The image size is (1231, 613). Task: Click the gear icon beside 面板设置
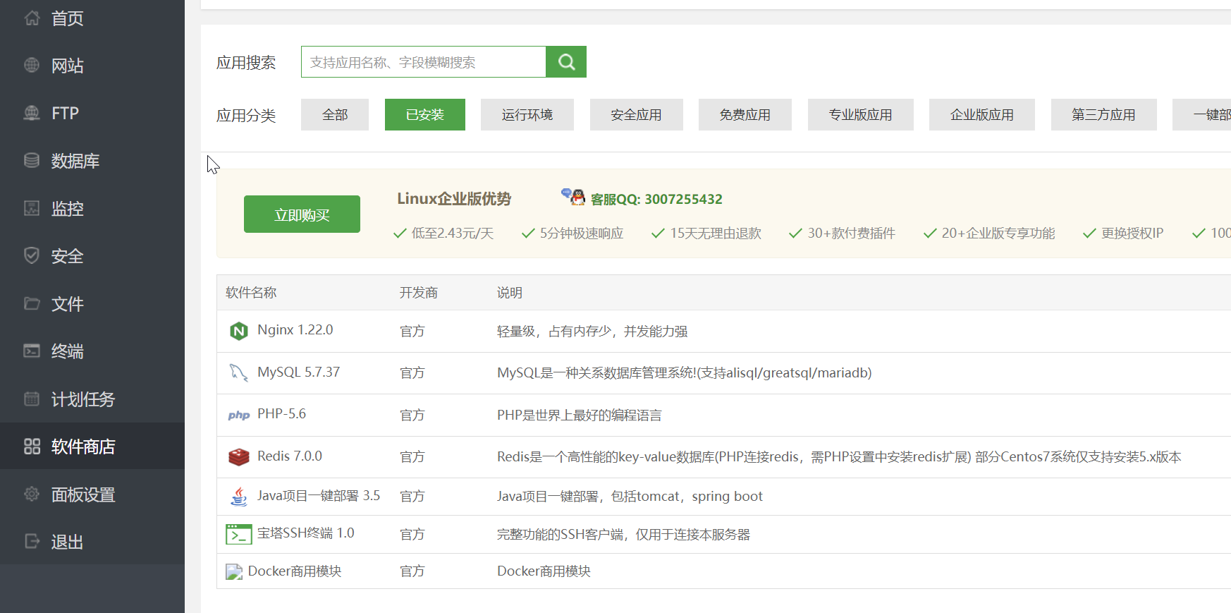pyautogui.click(x=32, y=494)
